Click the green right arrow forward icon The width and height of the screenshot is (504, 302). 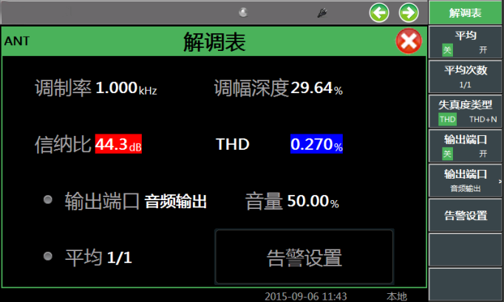click(x=408, y=13)
